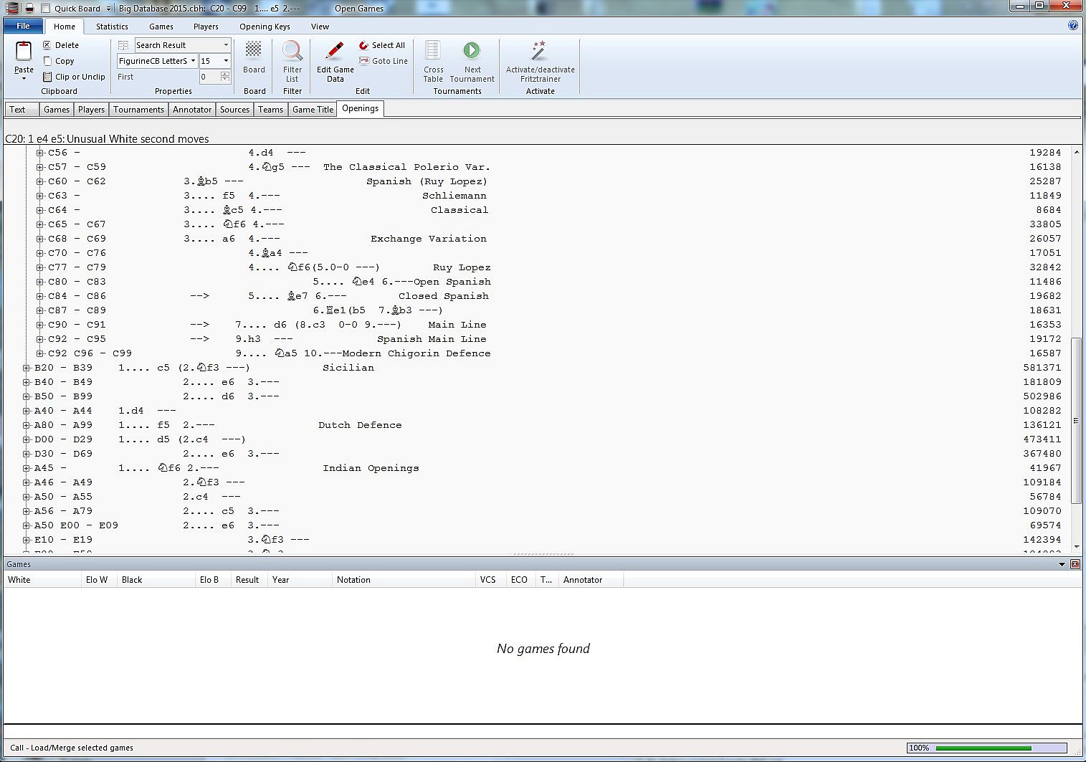This screenshot has width=1086, height=762.
Task: Click the Help question mark icon
Action: pos(1072,25)
